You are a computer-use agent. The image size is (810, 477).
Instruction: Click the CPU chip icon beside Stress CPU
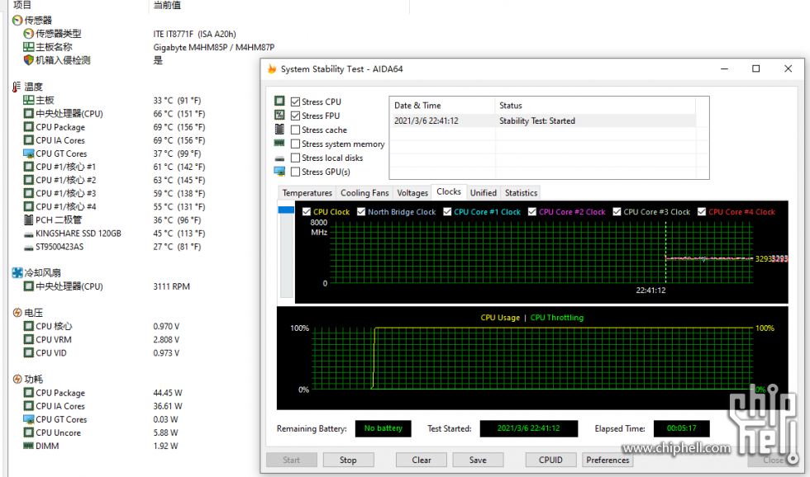pos(279,101)
